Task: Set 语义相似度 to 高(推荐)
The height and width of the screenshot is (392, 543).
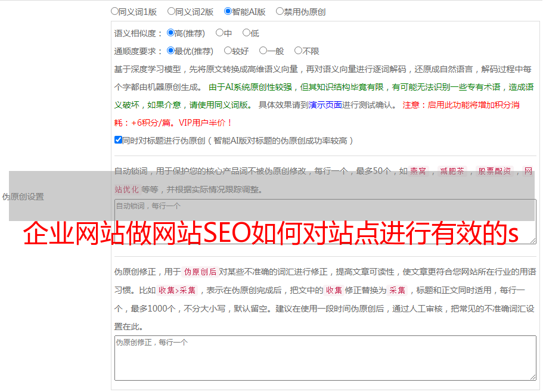Action: [170, 33]
